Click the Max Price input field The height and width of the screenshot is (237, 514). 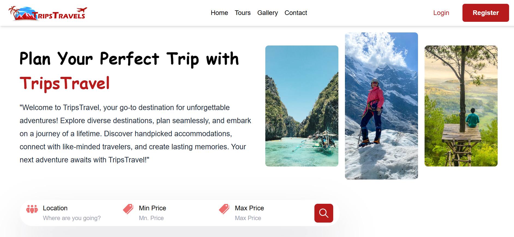click(x=248, y=218)
